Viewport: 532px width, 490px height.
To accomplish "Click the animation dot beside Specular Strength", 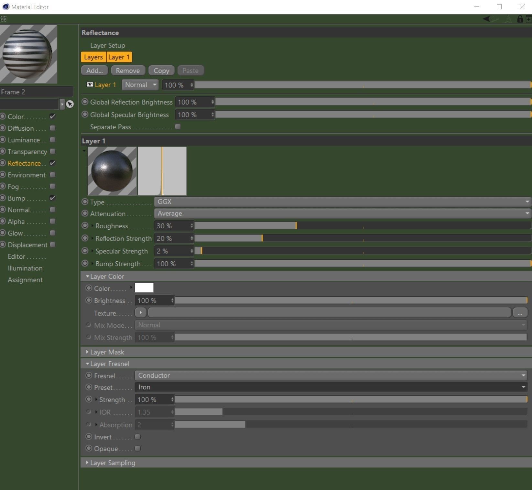I will click(85, 251).
